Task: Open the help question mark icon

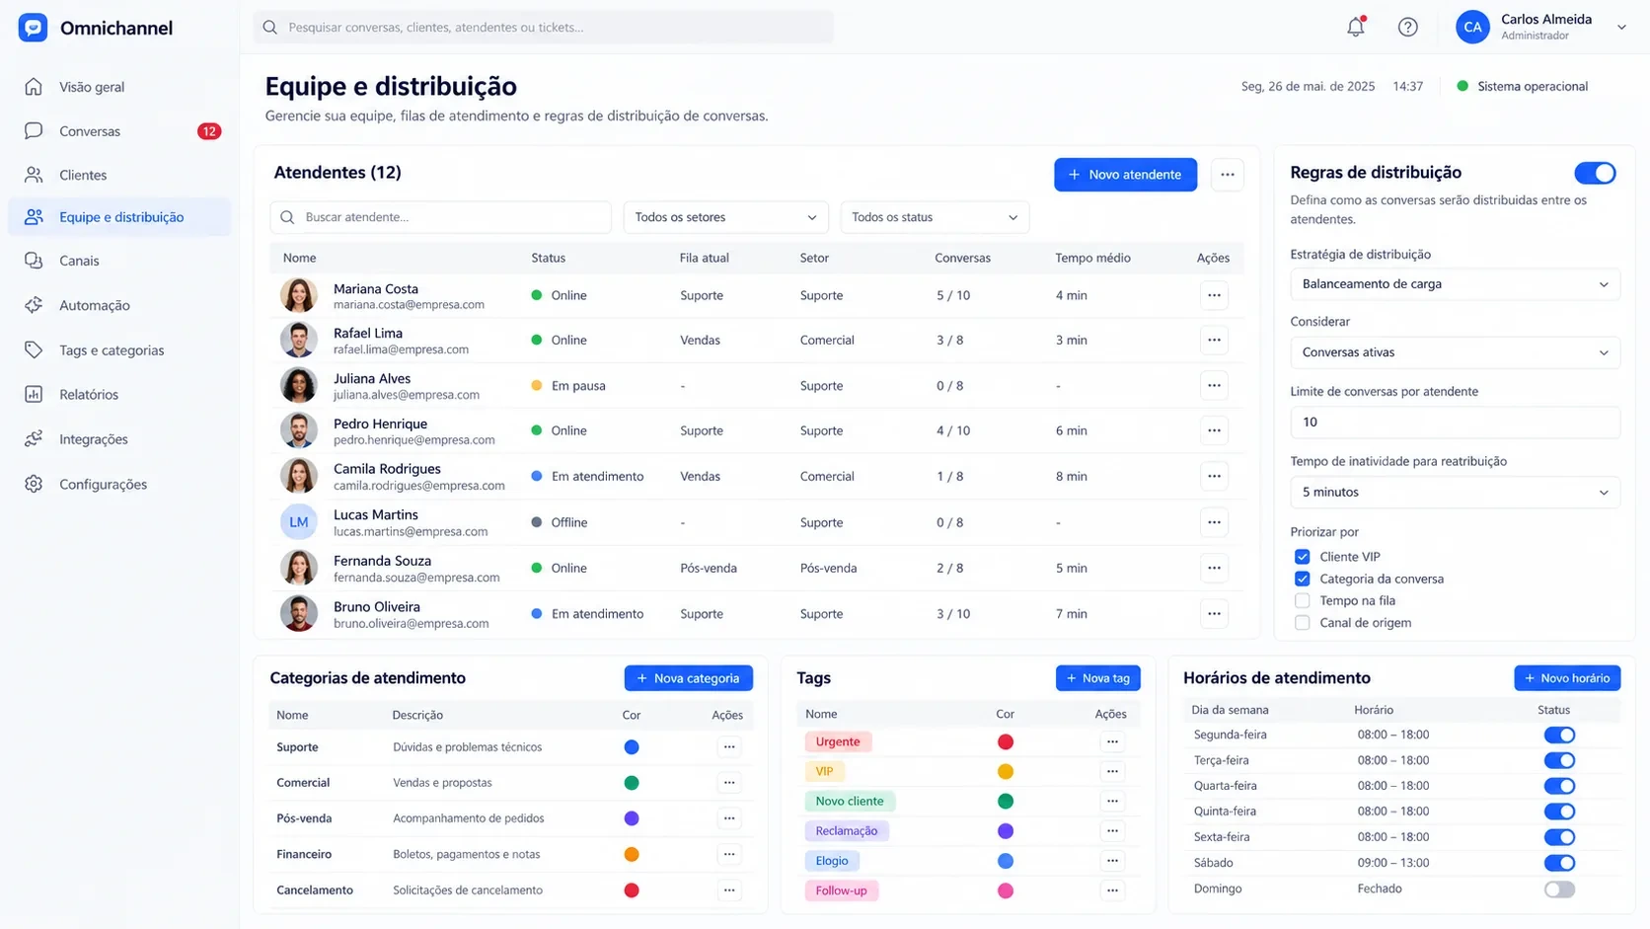Action: [x=1407, y=28]
